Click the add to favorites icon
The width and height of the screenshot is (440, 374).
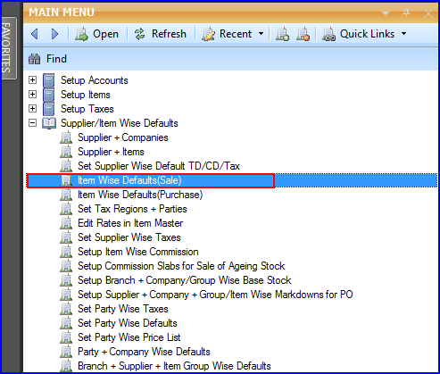282,34
